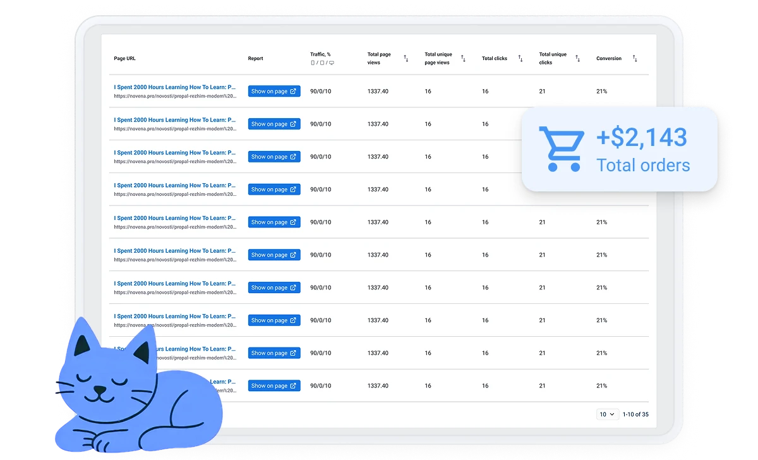Image resolution: width=758 pixels, height=460 pixels.
Task: Click external link icon in first row button
Action: [x=293, y=91]
